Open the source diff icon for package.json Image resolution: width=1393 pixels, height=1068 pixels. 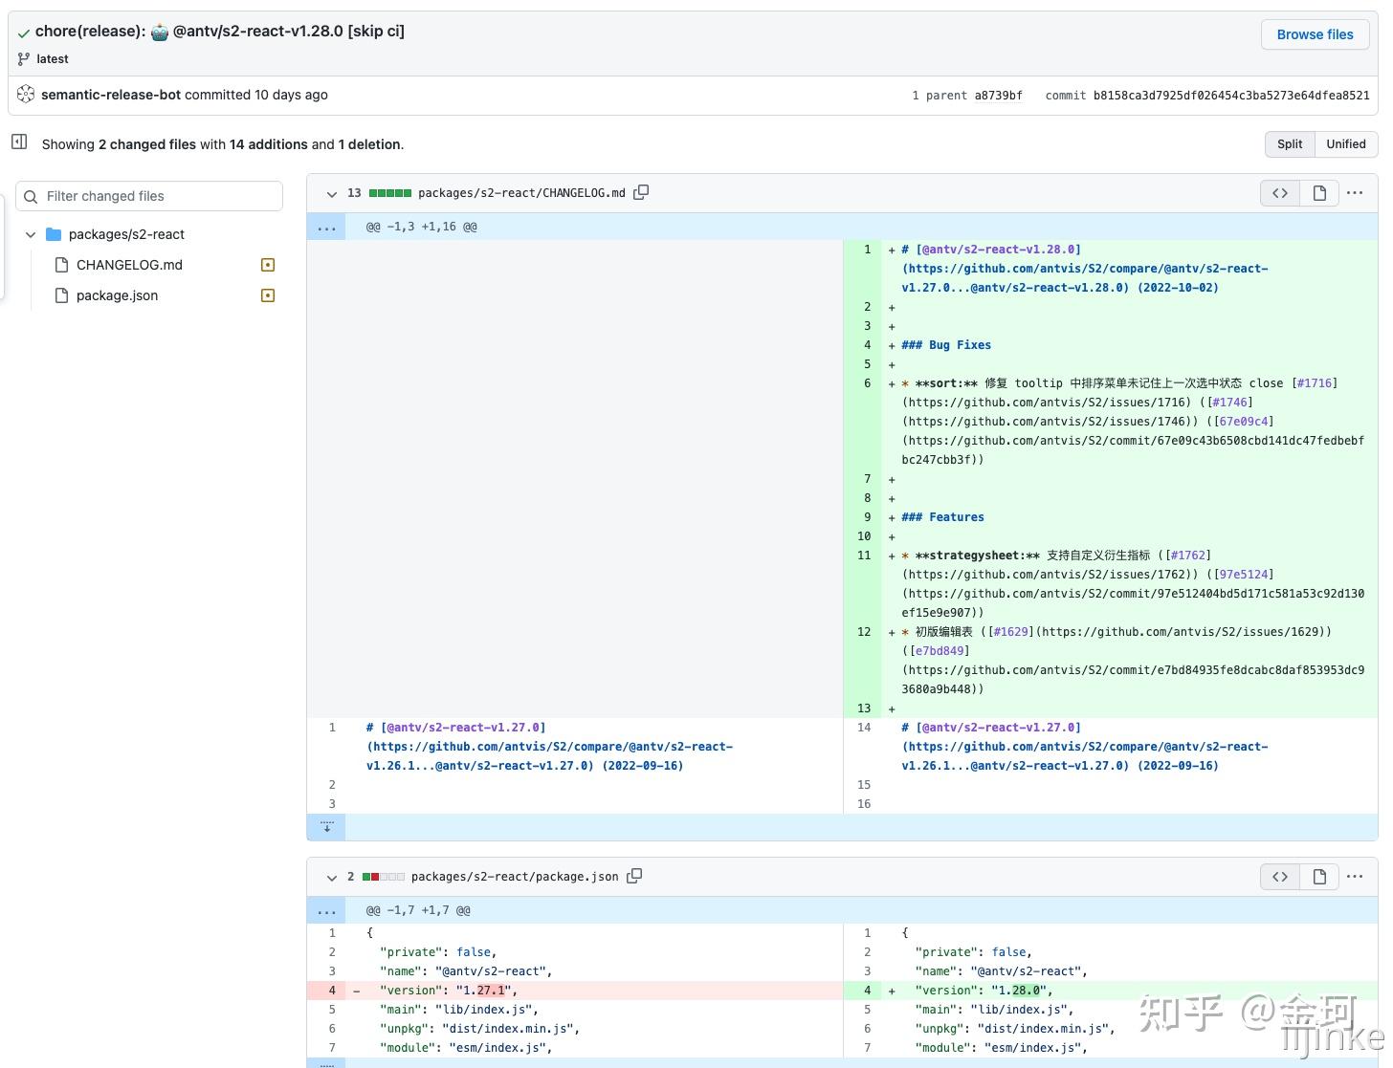[x=1279, y=876]
